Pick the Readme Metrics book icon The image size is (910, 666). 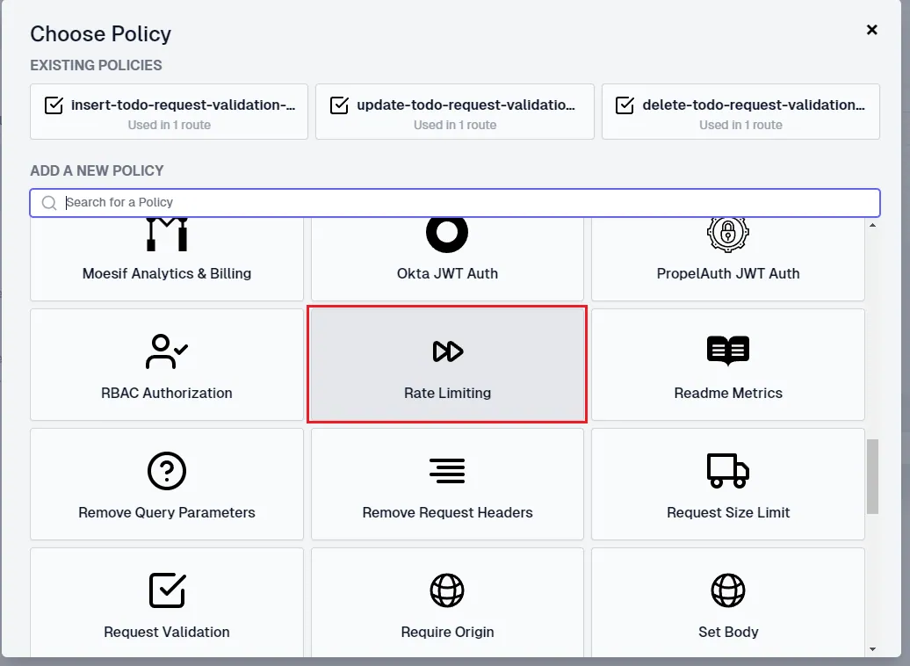click(x=728, y=351)
